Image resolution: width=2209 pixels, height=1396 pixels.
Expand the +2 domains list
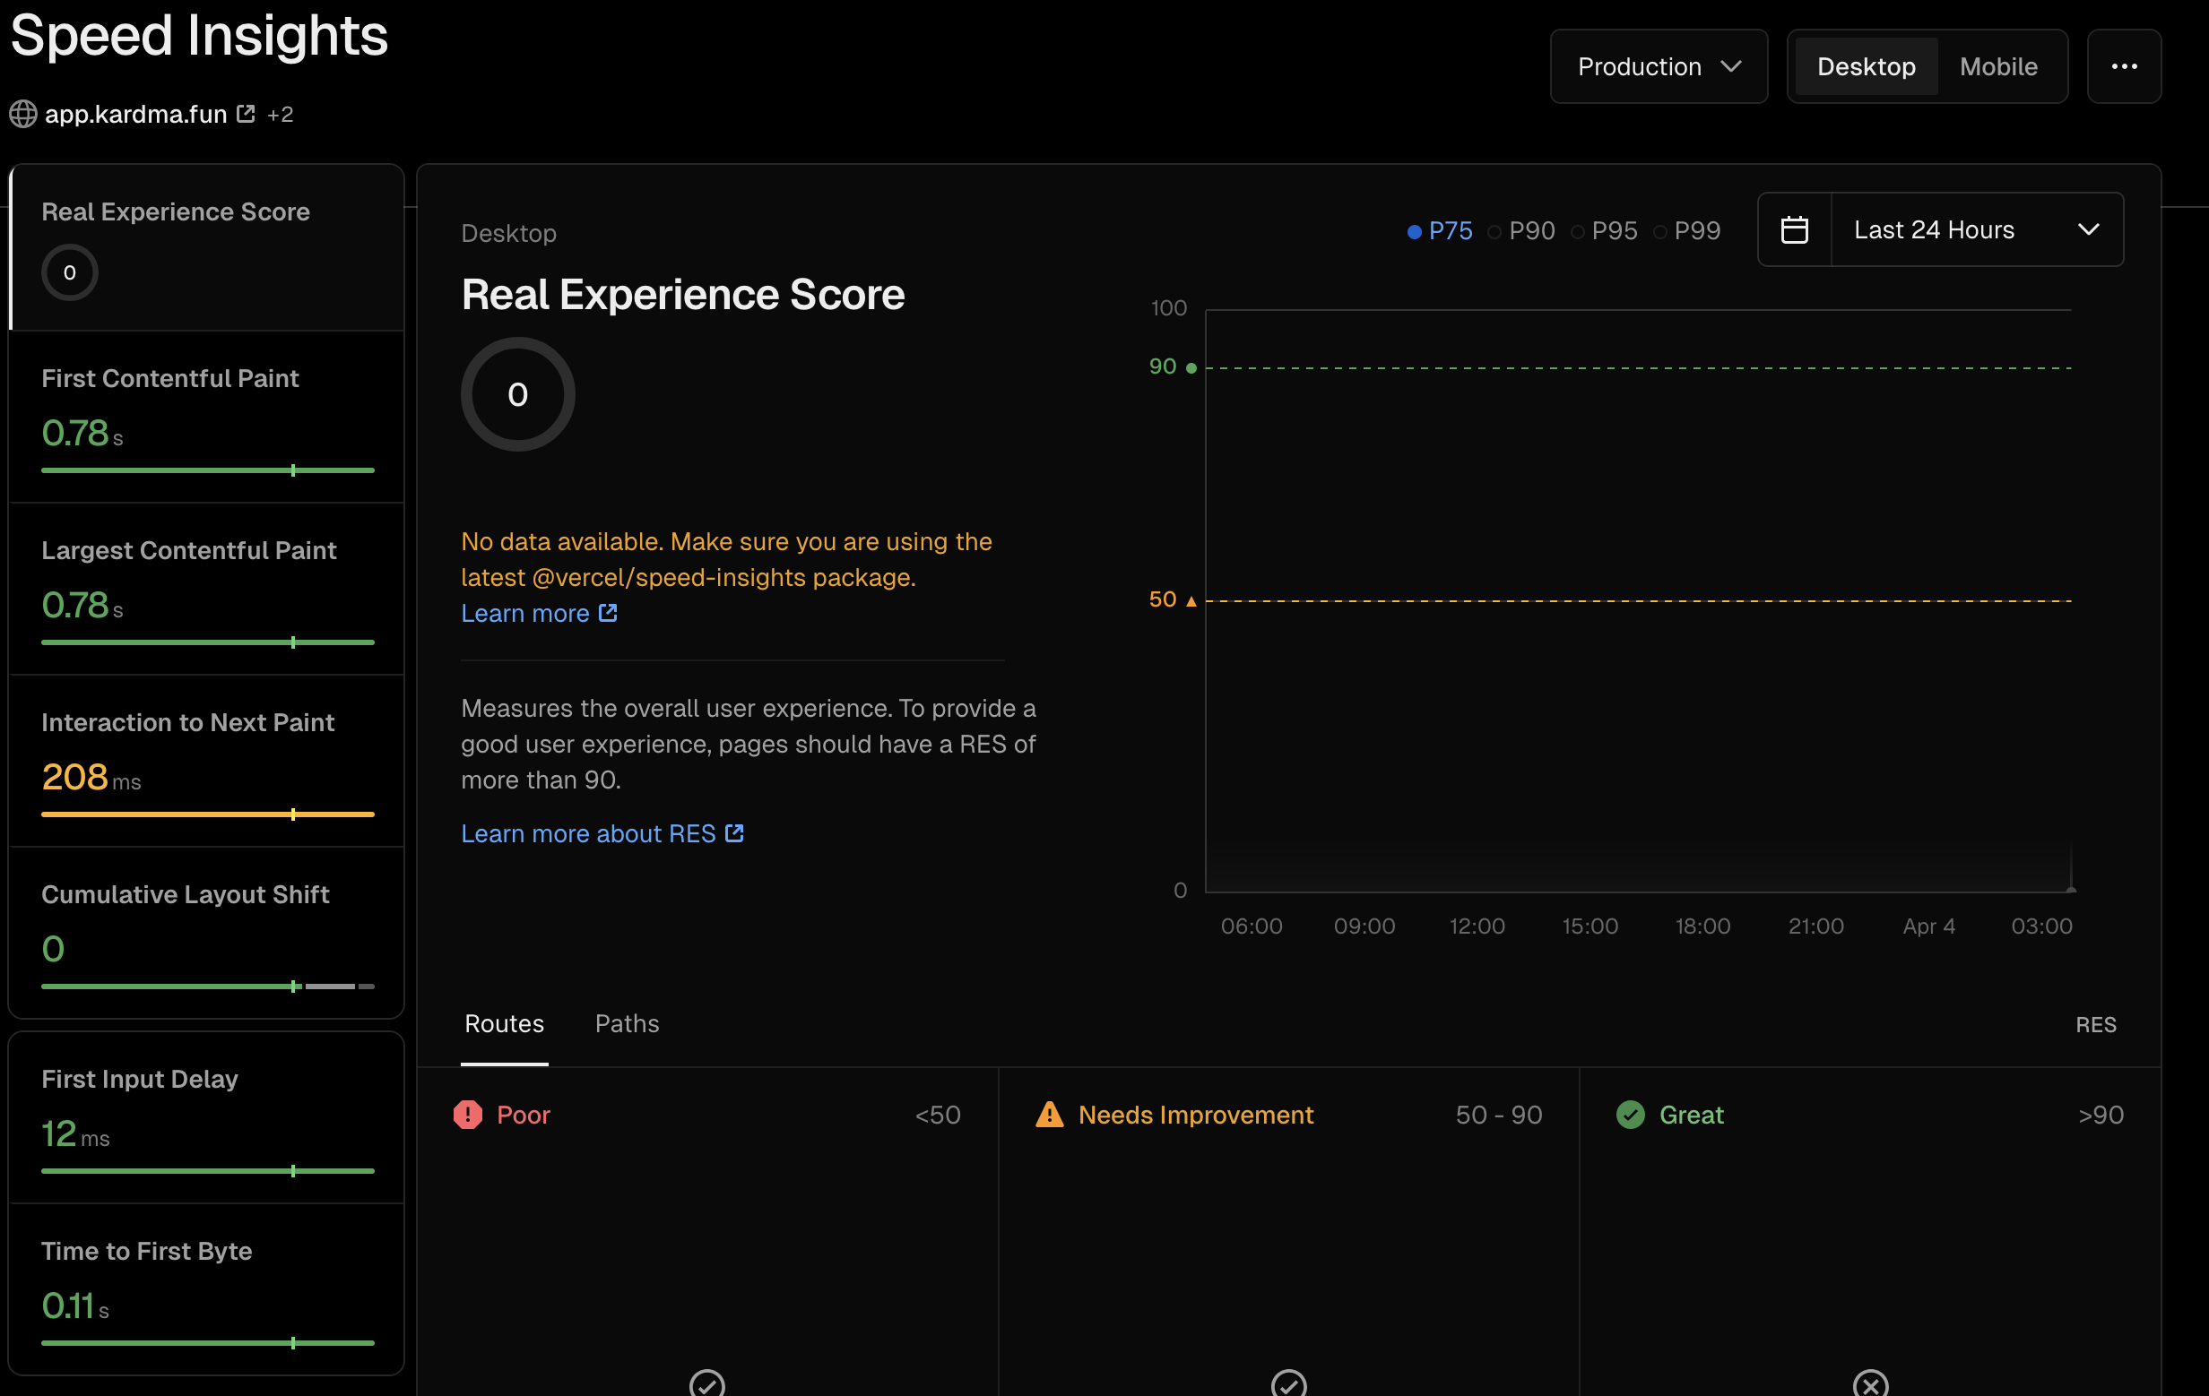tap(280, 114)
